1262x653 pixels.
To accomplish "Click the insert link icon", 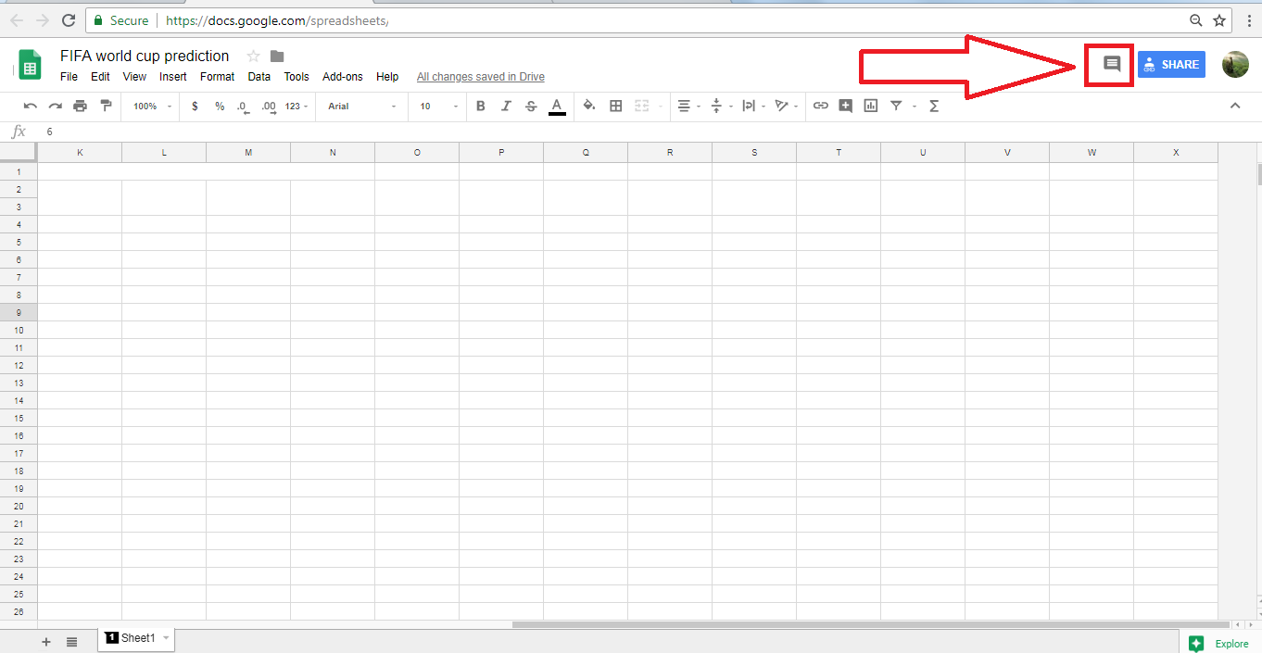I will [820, 107].
